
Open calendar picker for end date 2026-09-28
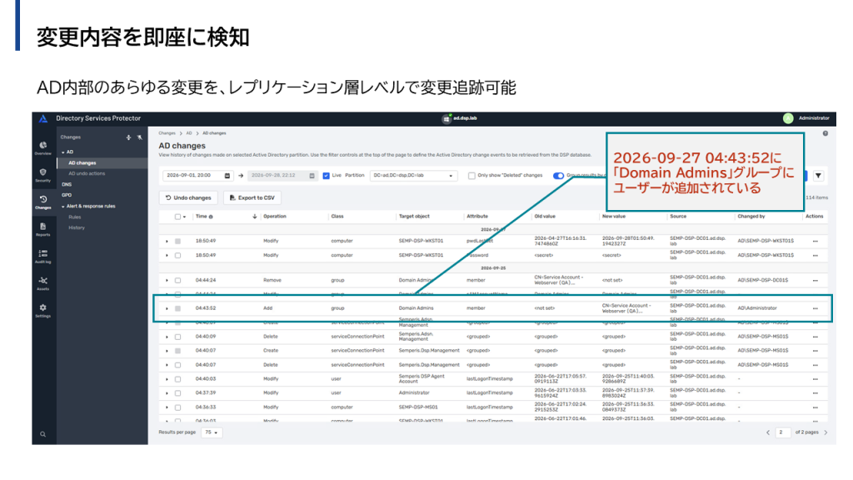pos(312,176)
